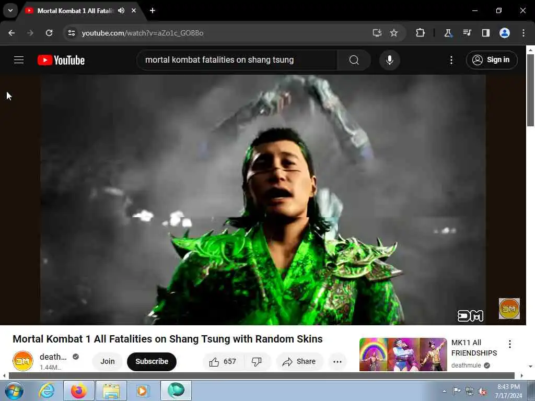Screen dimensions: 535x401
Task: Like the video with thumbs up
Action: pos(223,361)
